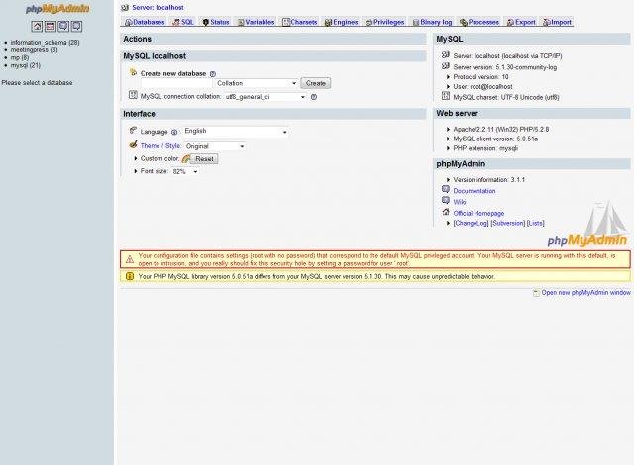
Task: Click the new window icon at bottom right
Action: (536, 292)
